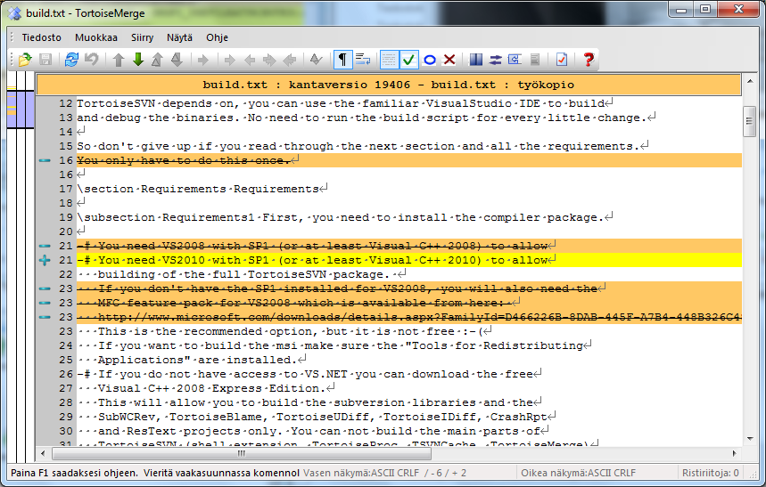Click the Save floppy disk icon
Screen dimensions: 766x487
[45, 60]
